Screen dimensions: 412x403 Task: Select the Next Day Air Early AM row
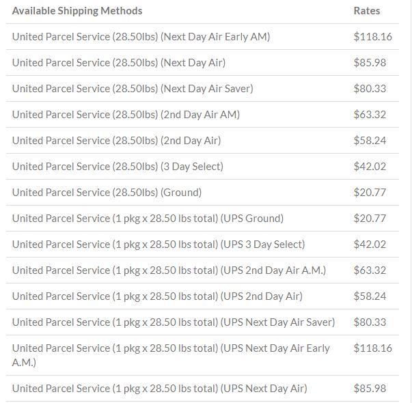[x=202, y=36]
